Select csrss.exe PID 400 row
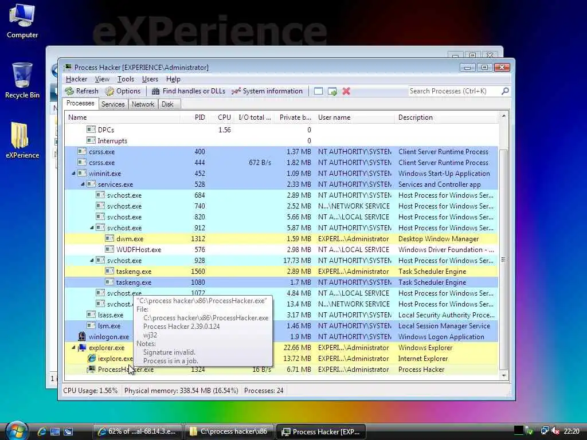Viewport: 587px width, 440px height. click(281, 151)
